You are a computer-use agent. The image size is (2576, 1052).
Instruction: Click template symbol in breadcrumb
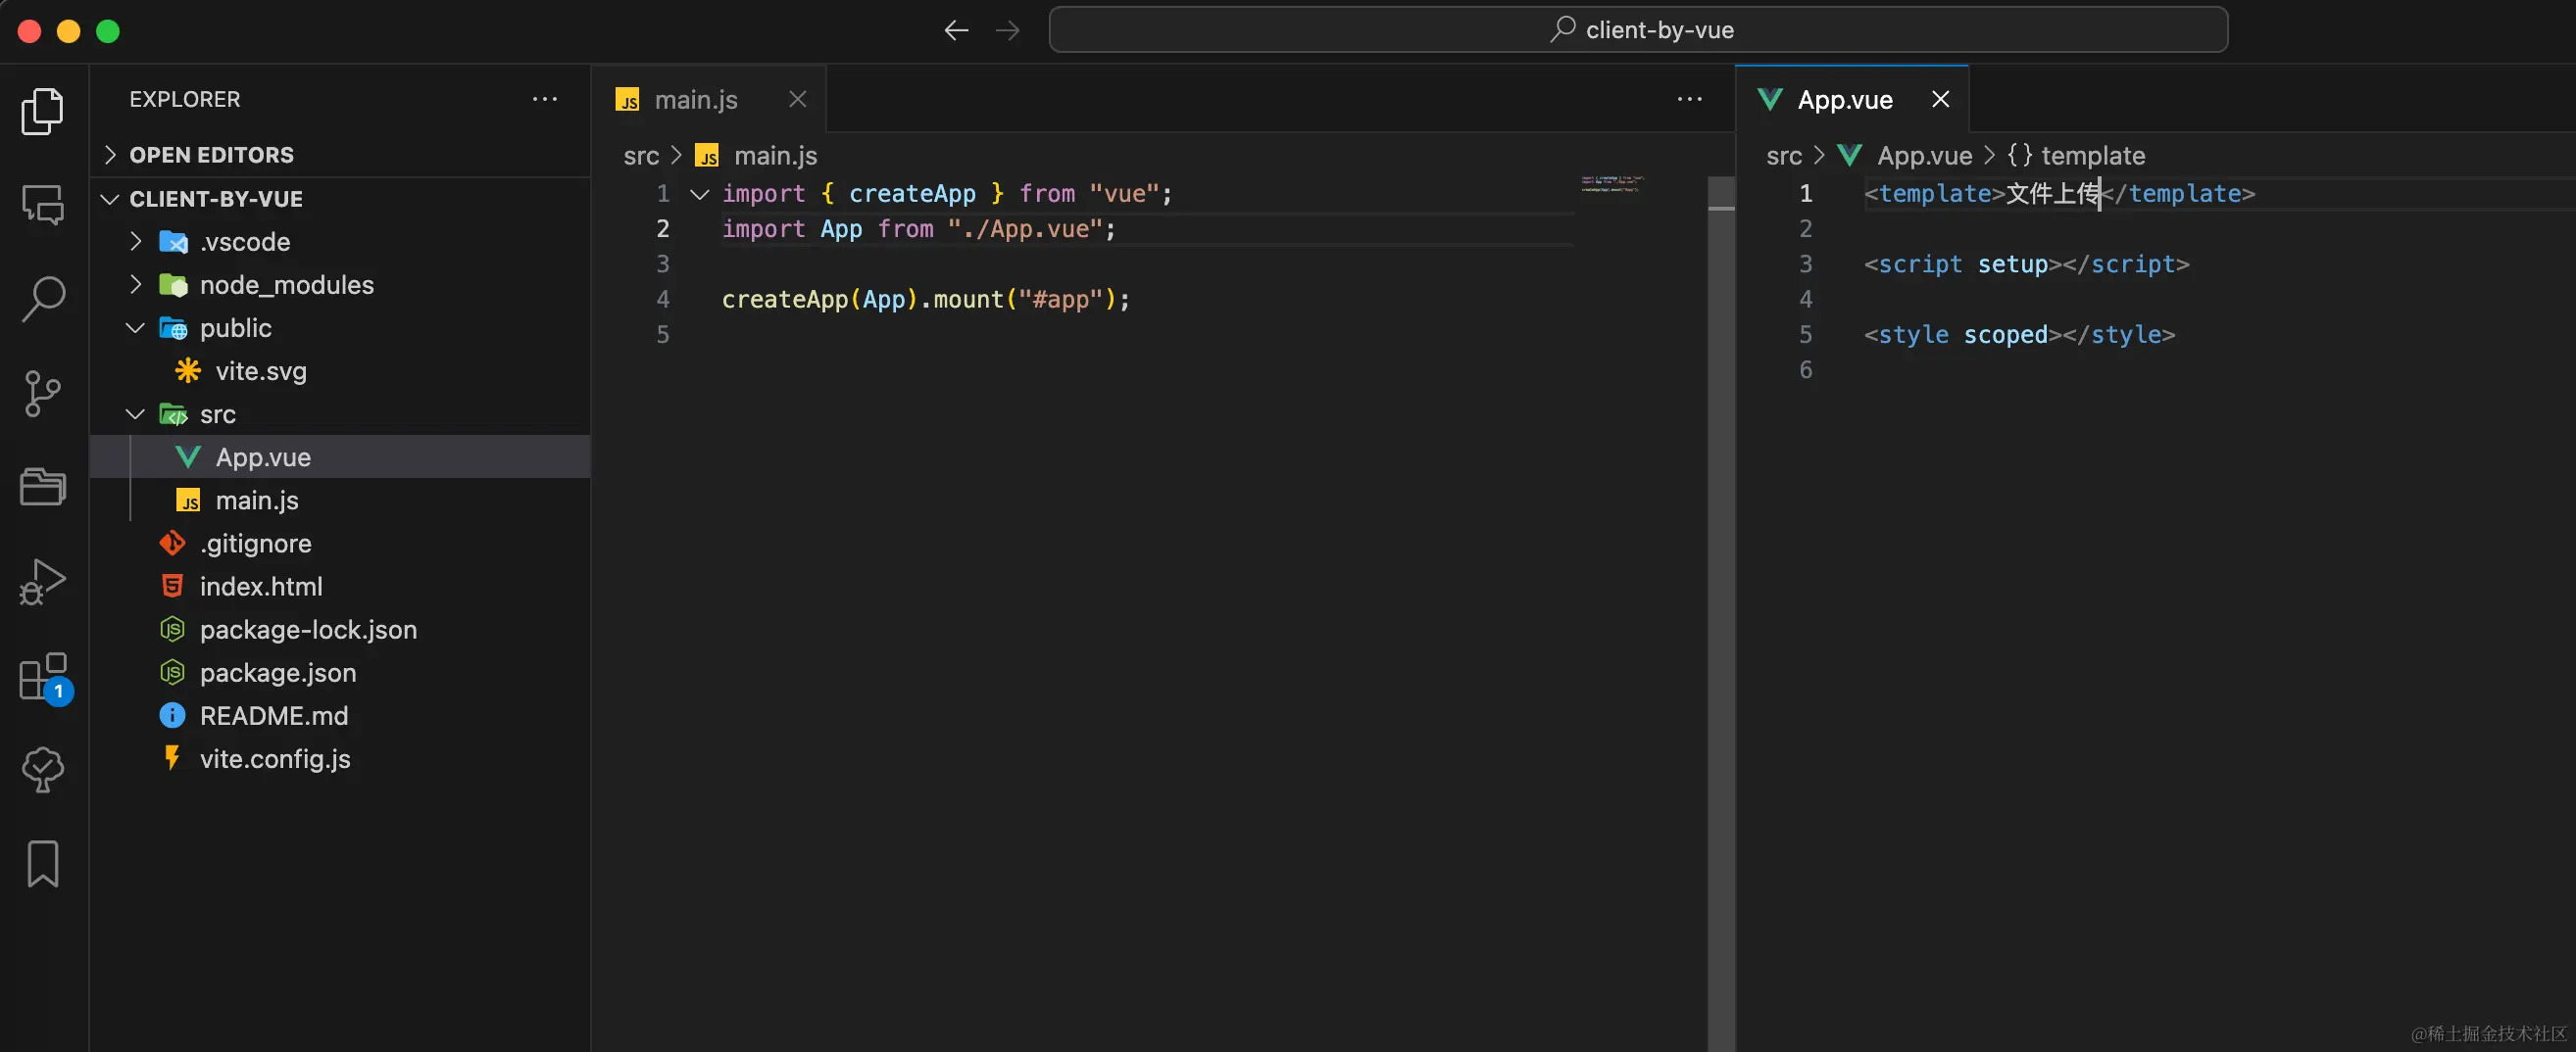[x=2092, y=156]
